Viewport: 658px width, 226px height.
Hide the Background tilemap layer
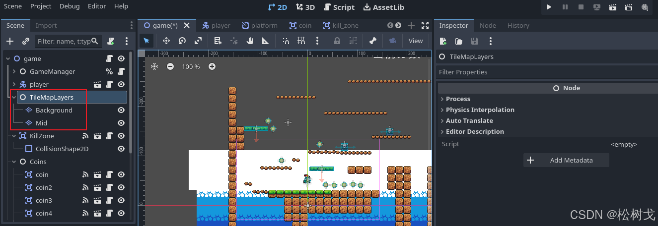(121, 110)
